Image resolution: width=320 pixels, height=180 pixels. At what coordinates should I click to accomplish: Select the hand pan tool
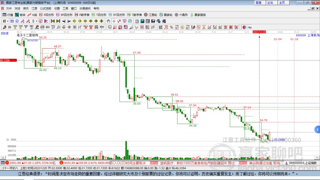click(108, 21)
